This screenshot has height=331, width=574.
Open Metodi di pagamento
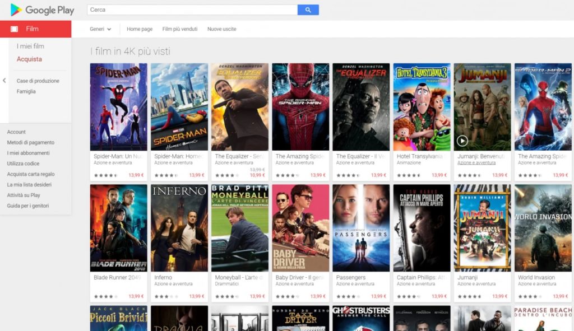pyautogui.click(x=30, y=143)
